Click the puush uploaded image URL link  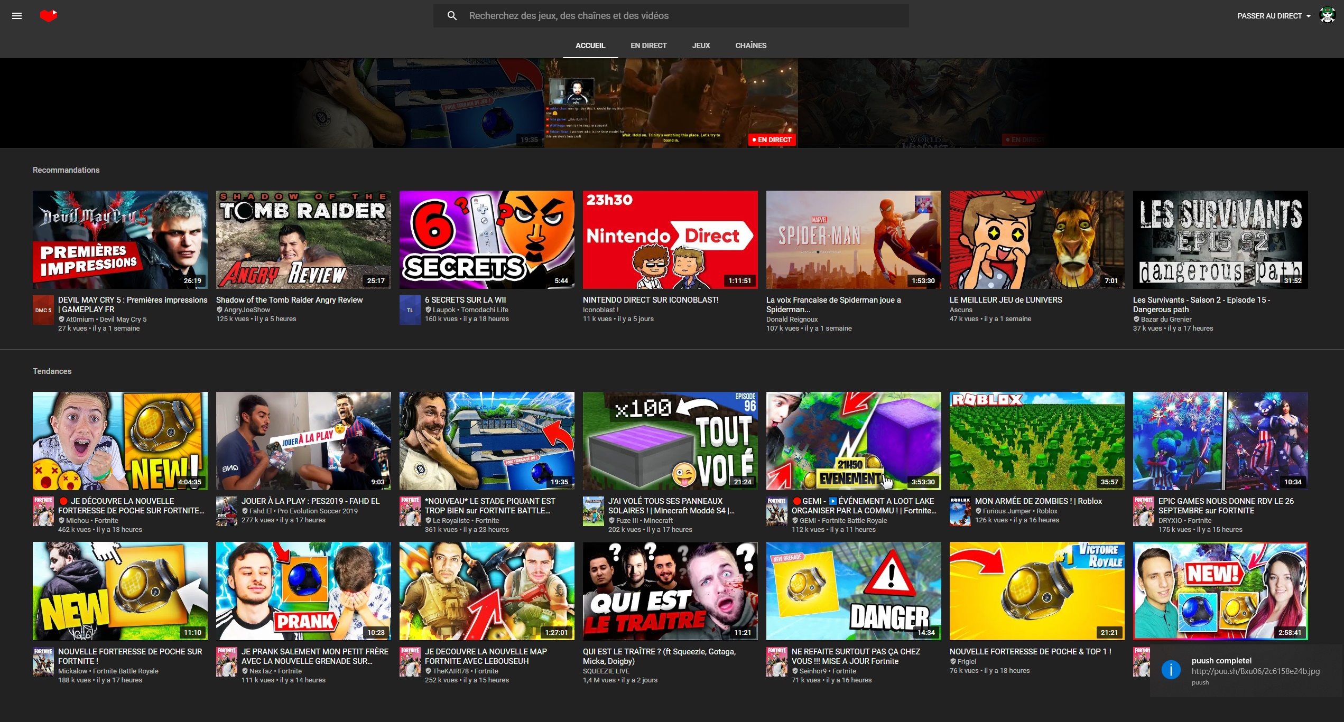tap(1255, 671)
